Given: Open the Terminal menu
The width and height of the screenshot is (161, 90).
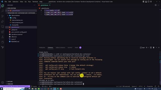Looking at the screenshot, I should pyautogui.click(x=35, y=2).
